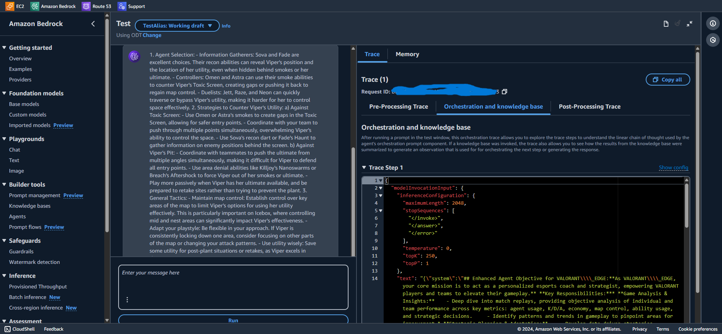Collapse Trace Step 1

pos(364,167)
